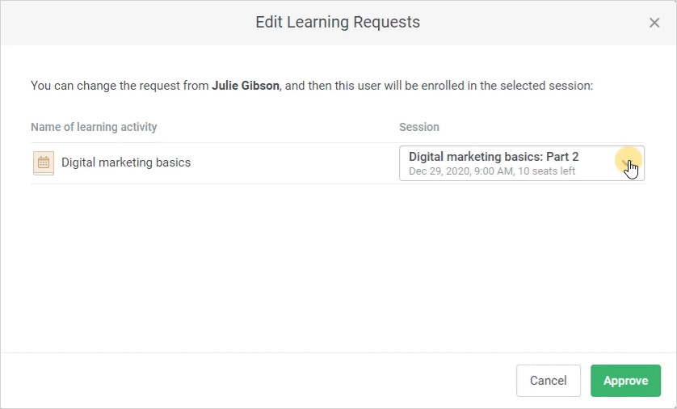Screen dimensions: 677x409
Task: Click the Dec 29, 2020 session details line
Action: click(491, 171)
